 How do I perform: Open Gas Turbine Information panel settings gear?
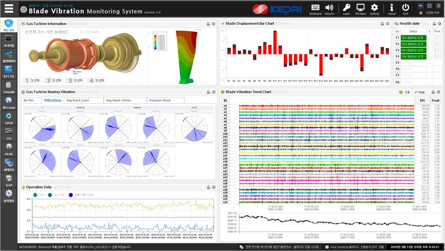pos(213,24)
